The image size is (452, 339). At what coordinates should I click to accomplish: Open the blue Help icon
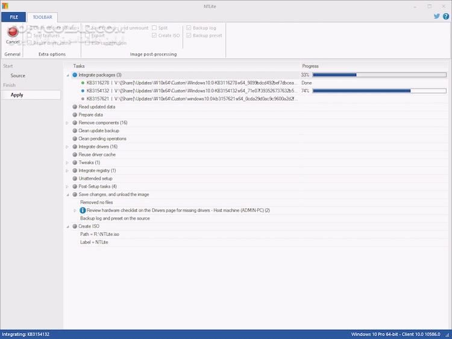[x=445, y=17]
